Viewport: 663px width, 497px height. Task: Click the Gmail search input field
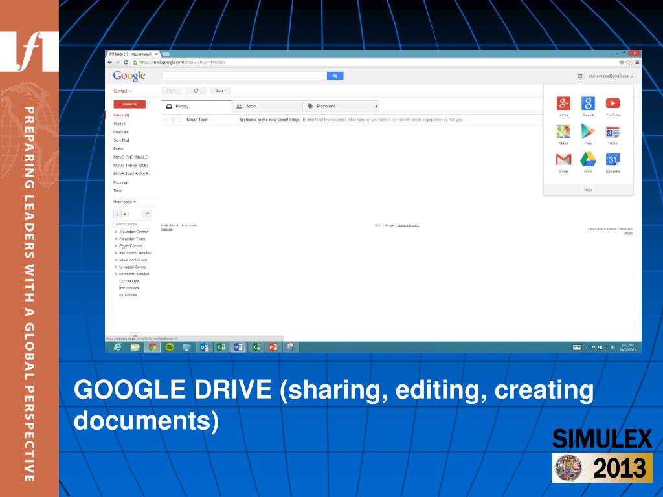click(x=243, y=76)
